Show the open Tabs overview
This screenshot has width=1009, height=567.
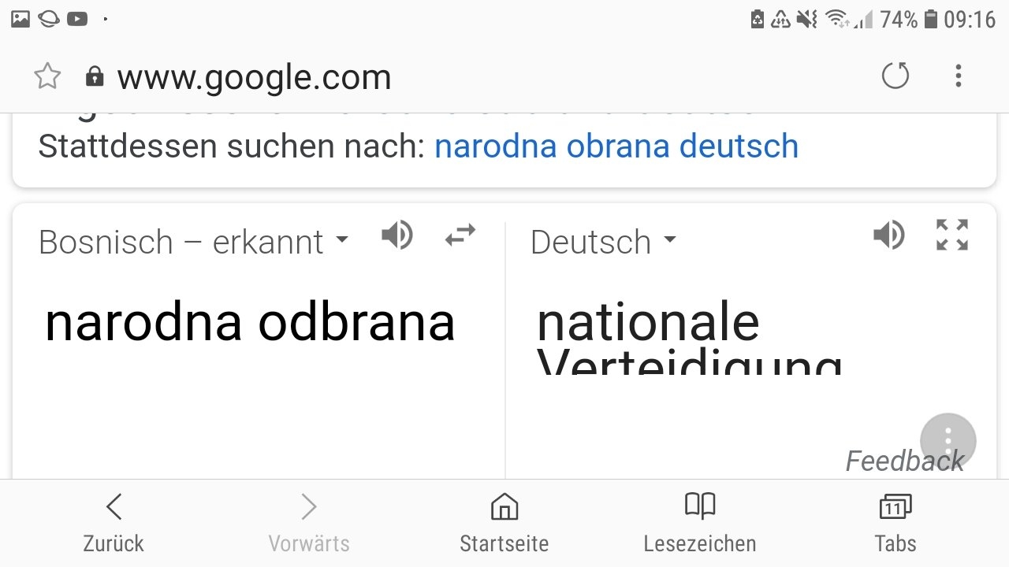pos(895,523)
